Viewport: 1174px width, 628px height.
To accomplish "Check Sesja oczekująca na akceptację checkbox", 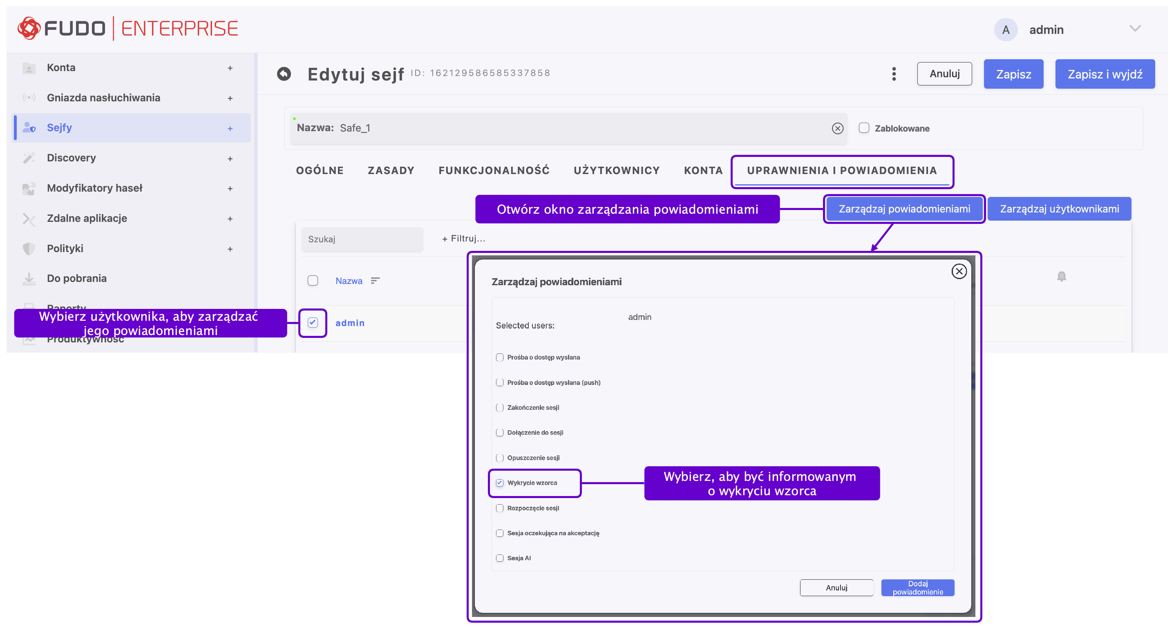I will (x=499, y=533).
